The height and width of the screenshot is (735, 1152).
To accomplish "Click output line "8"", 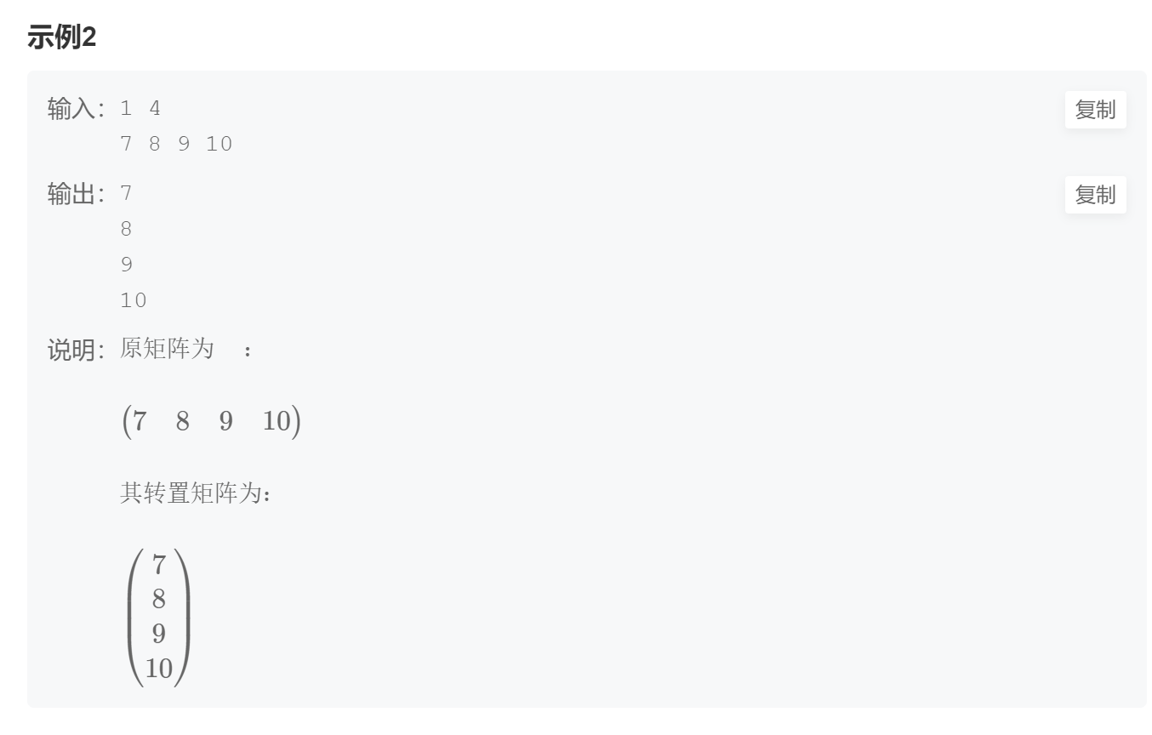I will point(127,229).
